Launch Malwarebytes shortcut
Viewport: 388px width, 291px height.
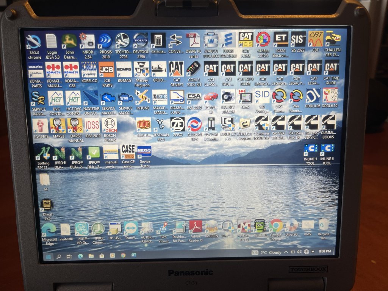244,227
